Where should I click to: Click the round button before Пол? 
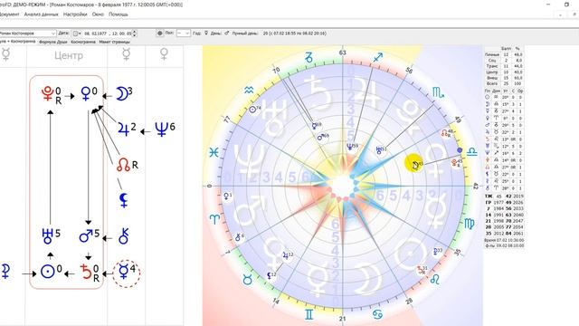click(x=160, y=34)
